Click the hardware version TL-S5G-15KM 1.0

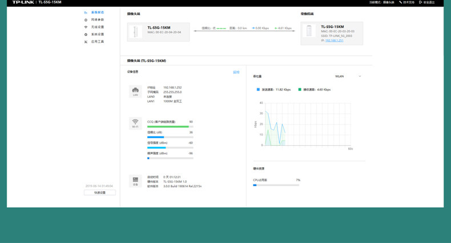click(x=175, y=182)
